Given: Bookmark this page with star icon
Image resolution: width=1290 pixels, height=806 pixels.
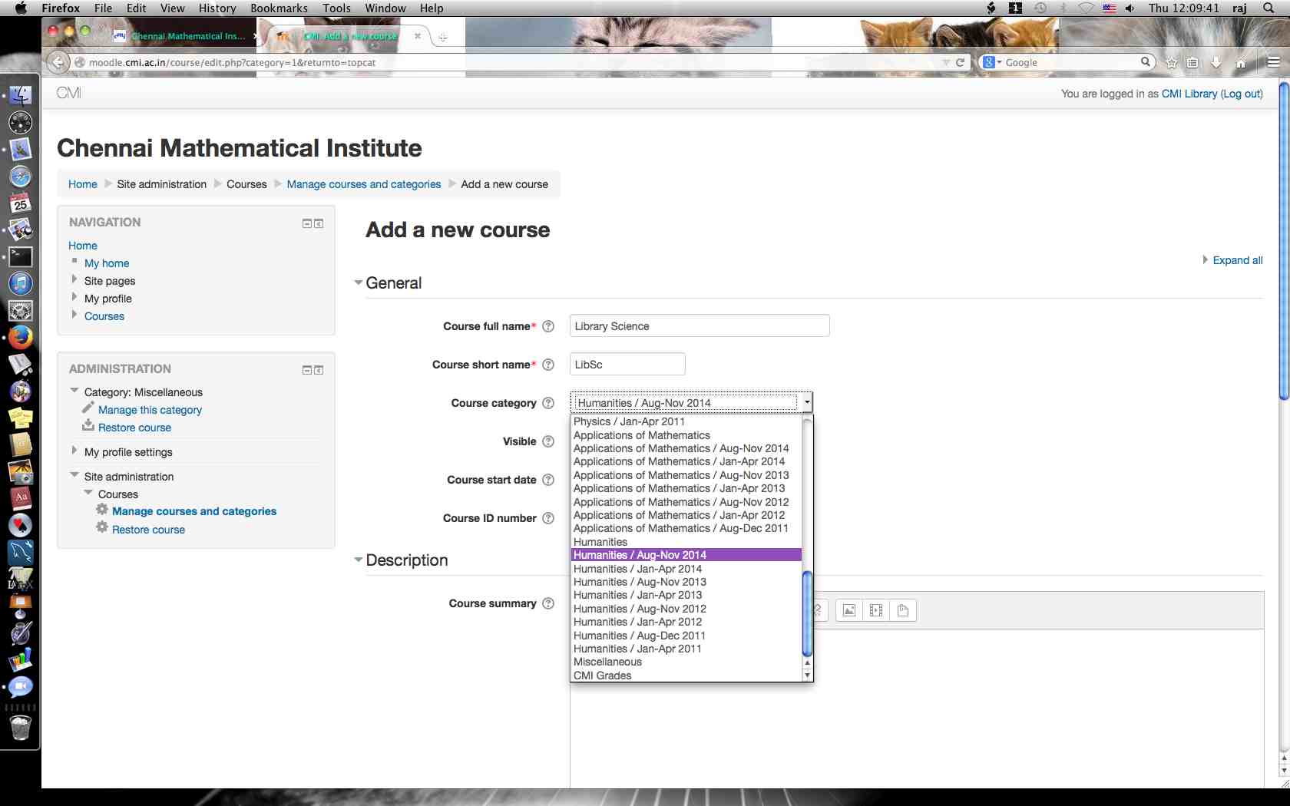Looking at the screenshot, I should tap(1172, 63).
